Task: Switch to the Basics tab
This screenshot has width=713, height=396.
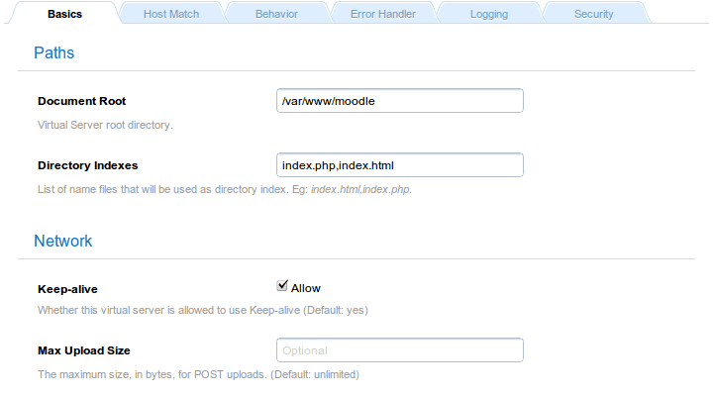Action: tap(64, 14)
